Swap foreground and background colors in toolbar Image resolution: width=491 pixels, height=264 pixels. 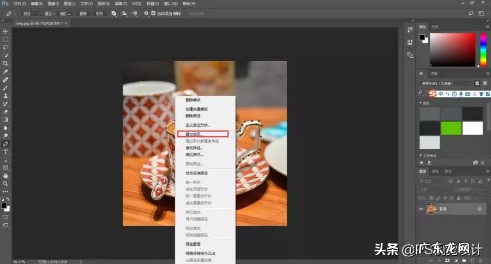tap(8, 199)
